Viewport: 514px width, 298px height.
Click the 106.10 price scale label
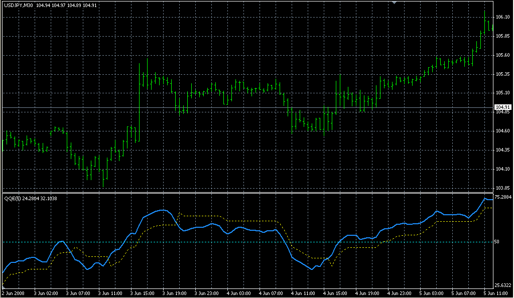pos(502,17)
